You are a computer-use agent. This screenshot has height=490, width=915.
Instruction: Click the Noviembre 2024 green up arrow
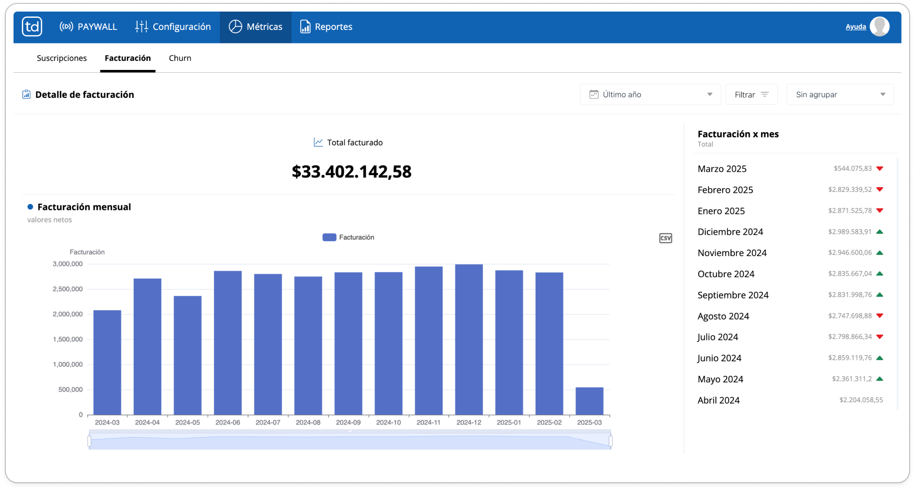(880, 253)
